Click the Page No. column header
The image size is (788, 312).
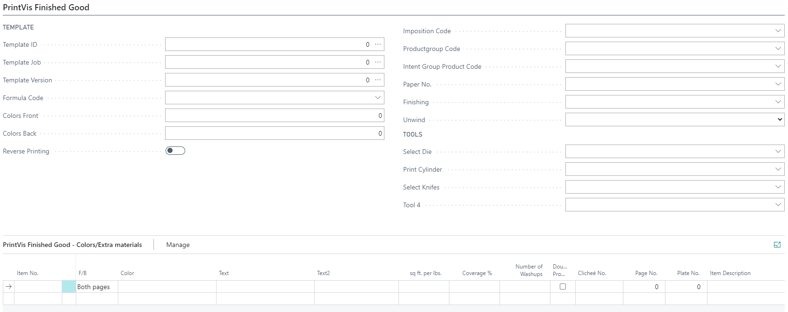pos(646,273)
